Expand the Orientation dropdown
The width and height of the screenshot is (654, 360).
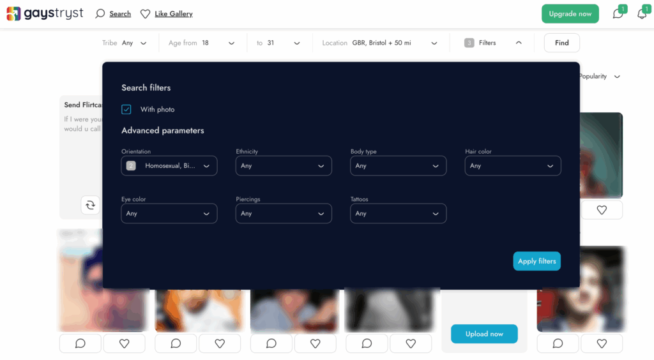[169, 166]
